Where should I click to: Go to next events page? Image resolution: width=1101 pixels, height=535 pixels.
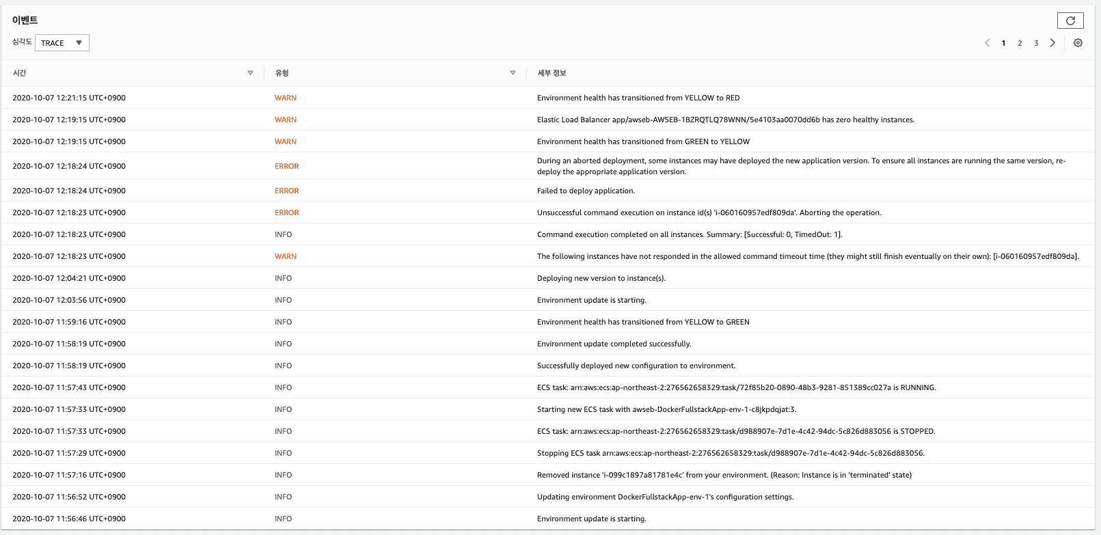click(1052, 43)
